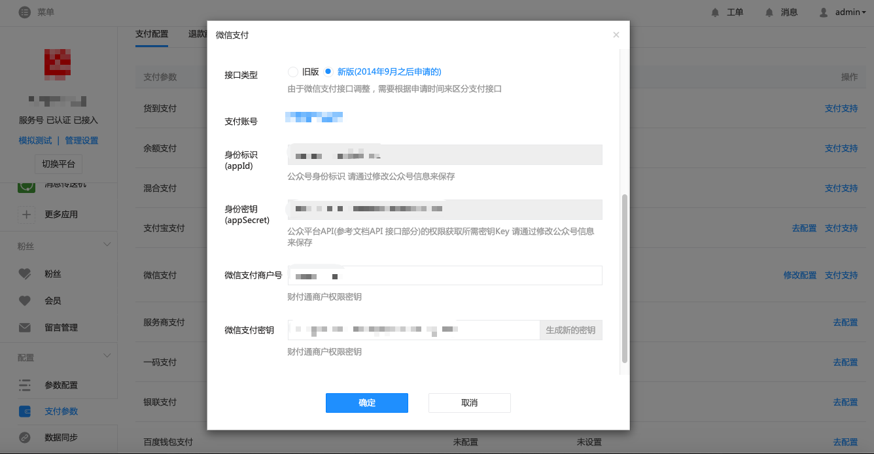The width and height of the screenshot is (874, 454).
Task: Click the 切换平台 button
Action: click(58, 164)
